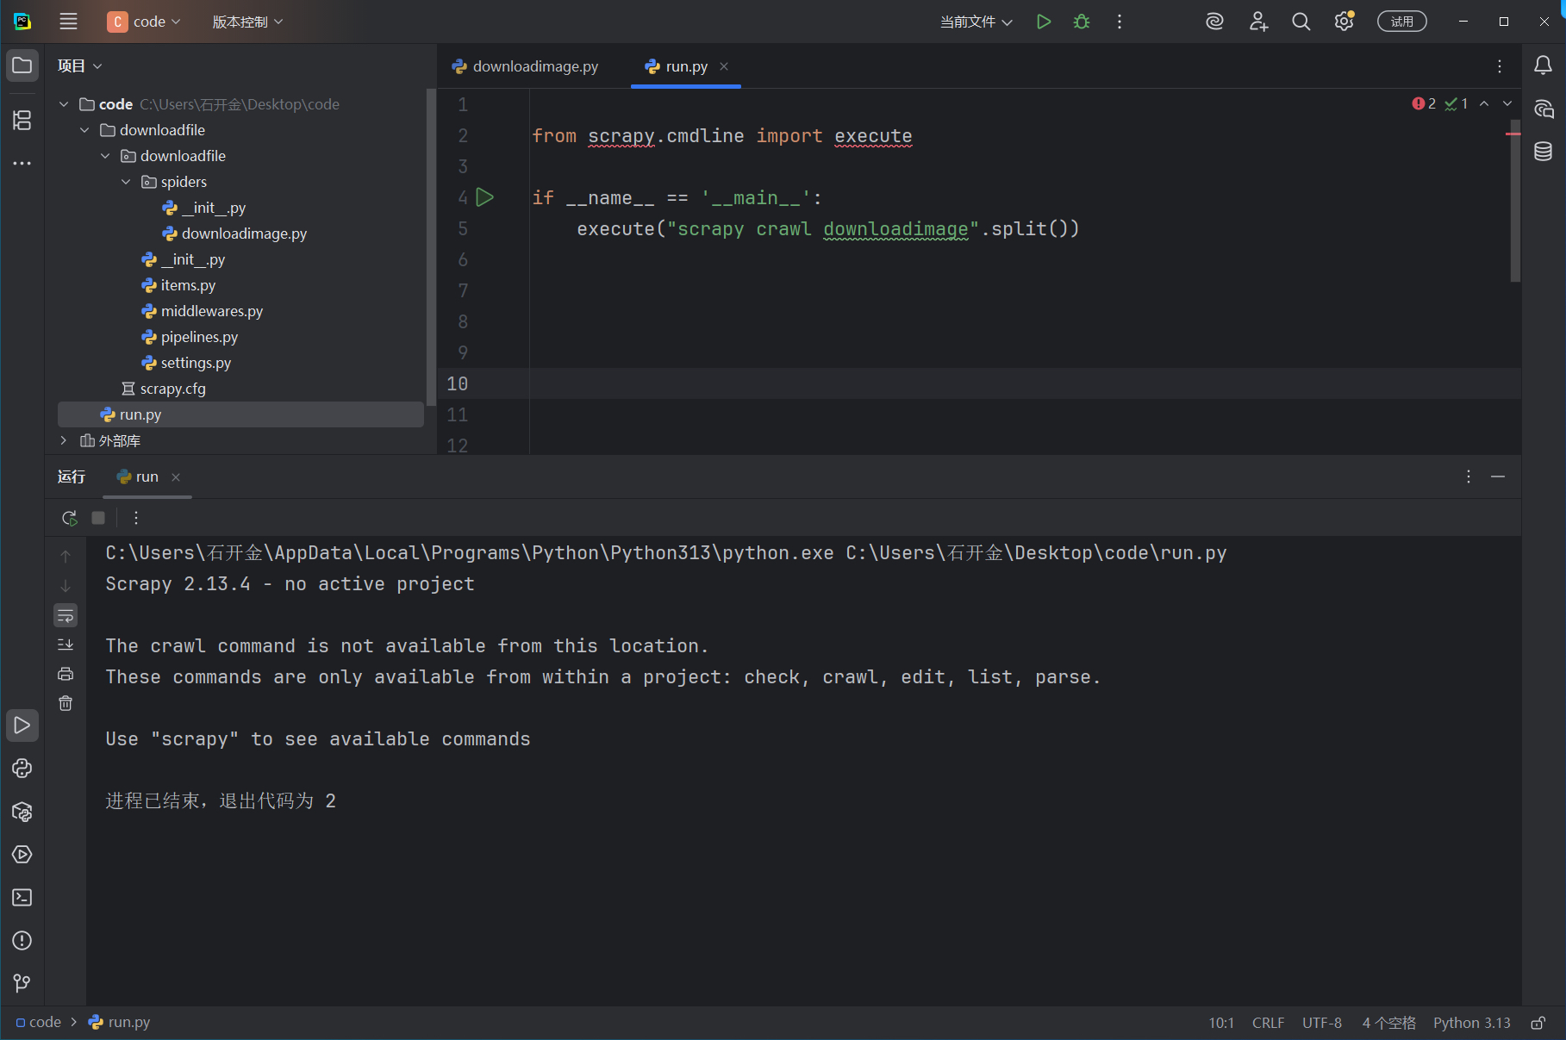Open the 版本控制 dropdown menu
Image resolution: width=1566 pixels, height=1040 pixels.
(247, 22)
